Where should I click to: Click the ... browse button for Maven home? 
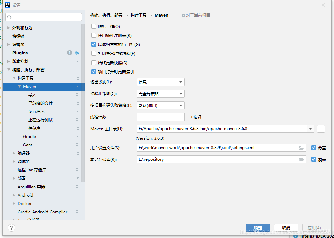[x=321, y=129]
